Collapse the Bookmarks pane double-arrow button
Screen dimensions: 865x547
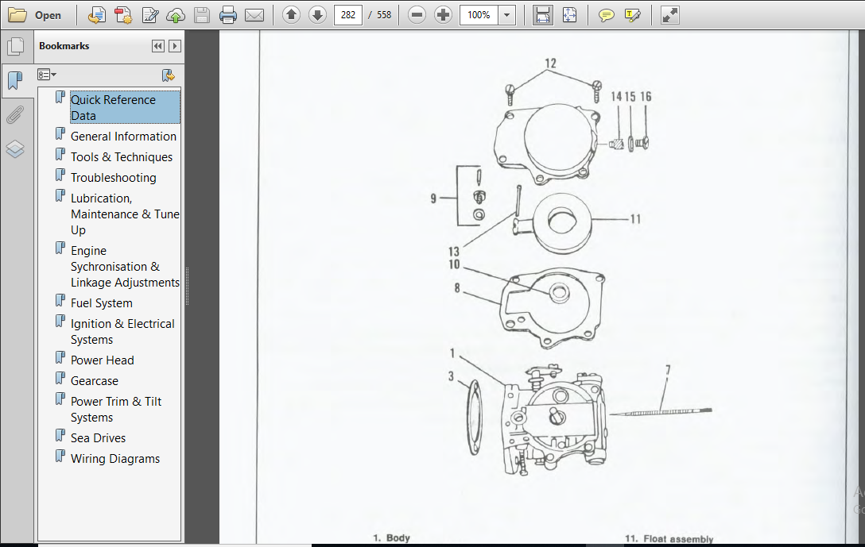pos(158,46)
